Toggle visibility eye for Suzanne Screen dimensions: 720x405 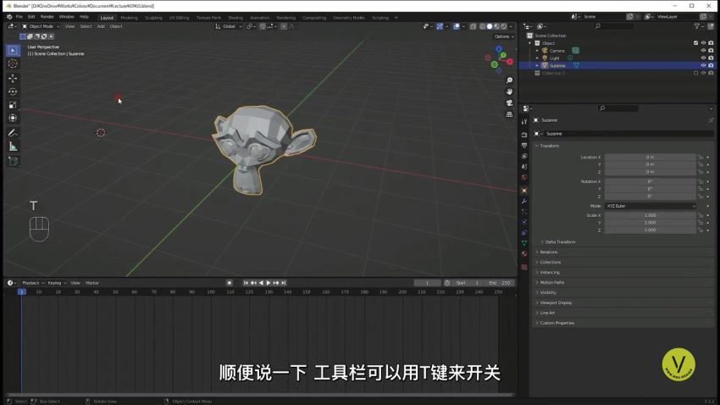click(x=703, y=65)
